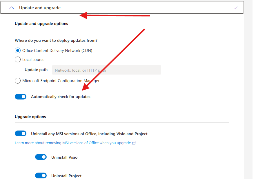Screen dimensions: 256x181
Task: Select Office Content Delivery Network radio button
Action: point(18,50)
